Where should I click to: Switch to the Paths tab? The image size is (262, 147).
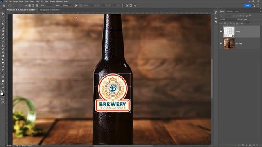tap(236, 11)
